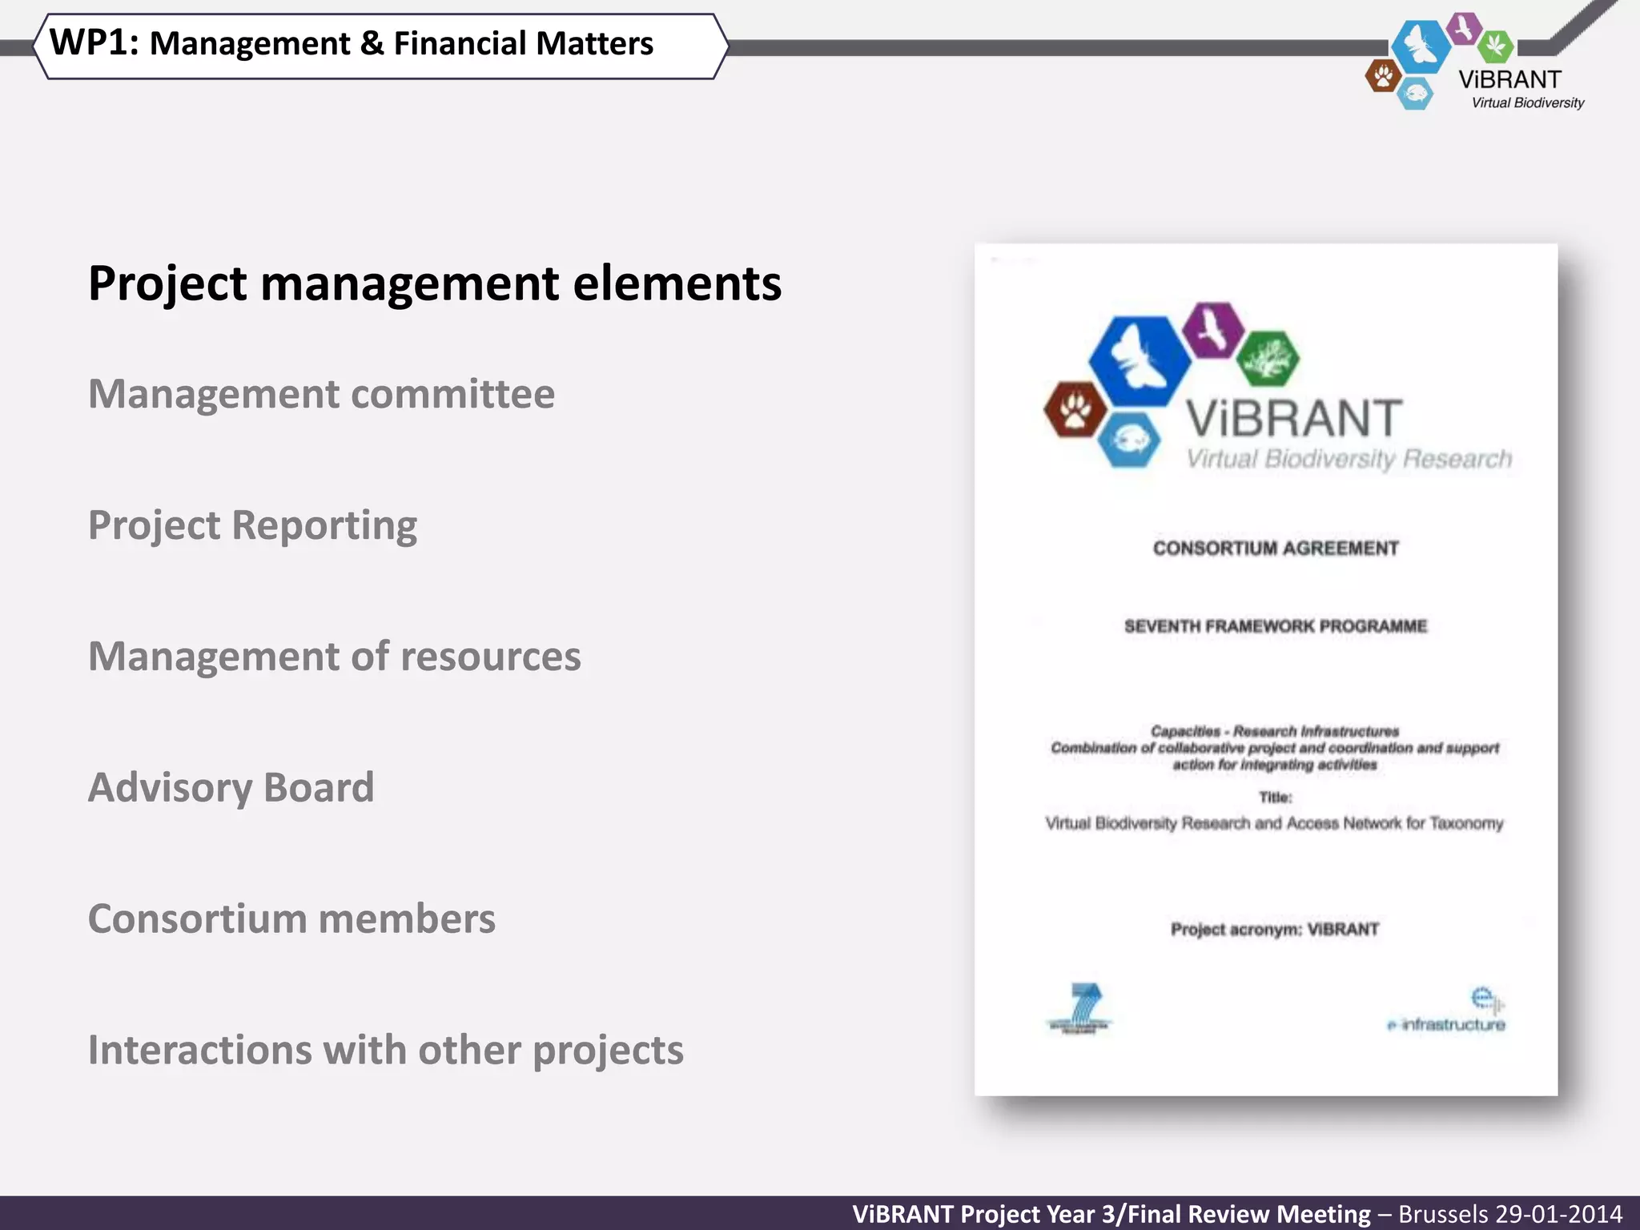Click the Capacities - Research Infrastructures text

1275,732
